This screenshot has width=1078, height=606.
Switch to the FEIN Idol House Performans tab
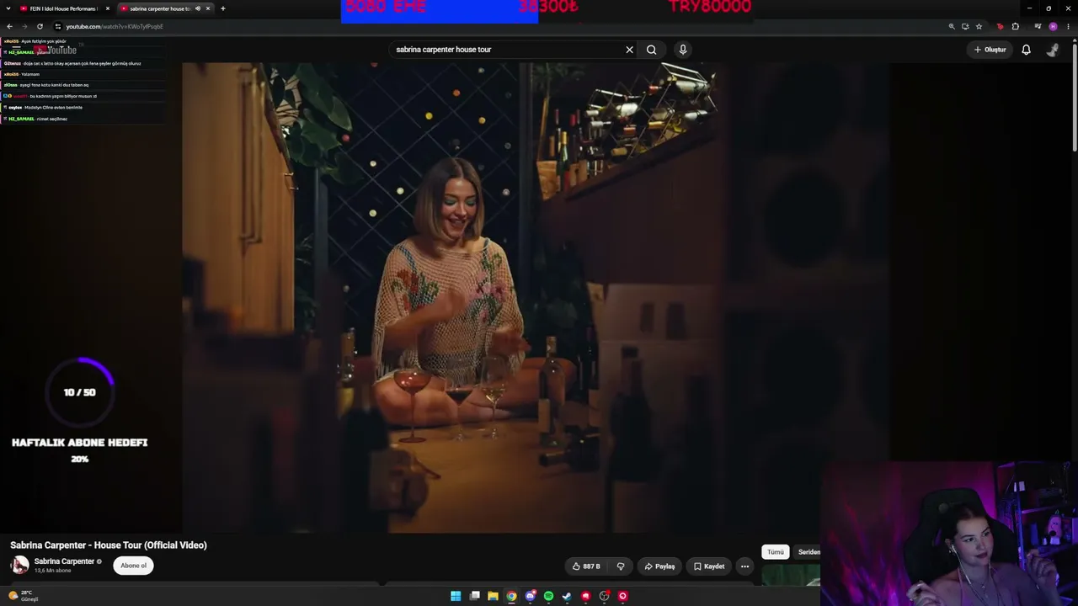(64, 8)
